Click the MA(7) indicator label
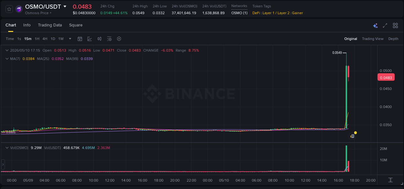The image size is (404, 189). (x=16, y=59)
